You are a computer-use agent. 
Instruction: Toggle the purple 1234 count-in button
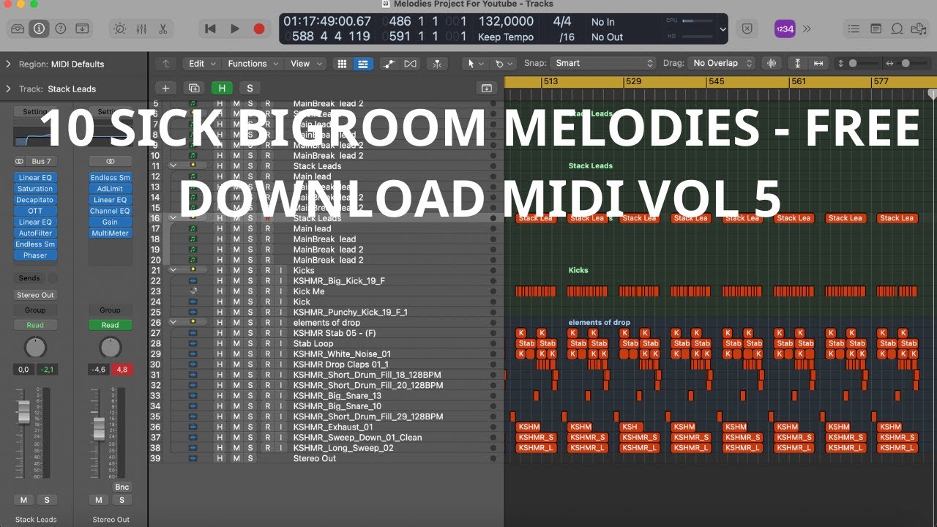click(x=785, y=29)
